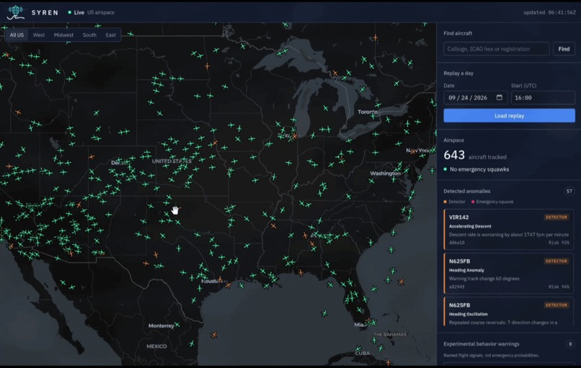Click the Load replay button

click(509, 115)
